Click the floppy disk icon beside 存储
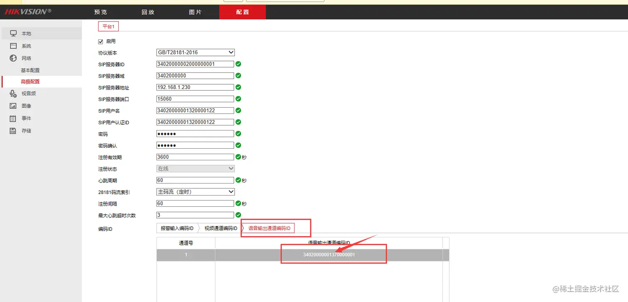Image resolution: width=628 pixels, height=302 pixels. point(13,130)
